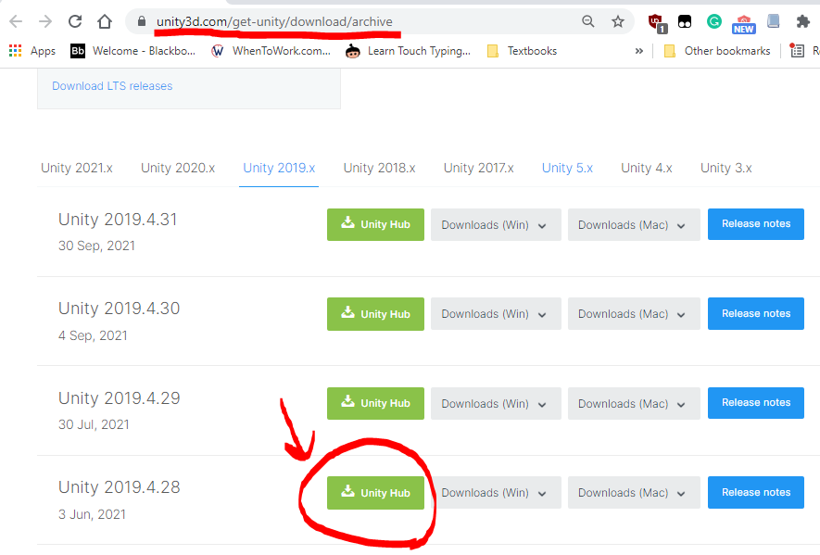Screen dimensions: 820x555
Task: Open the browser home page icon
Action: [105, 21]
